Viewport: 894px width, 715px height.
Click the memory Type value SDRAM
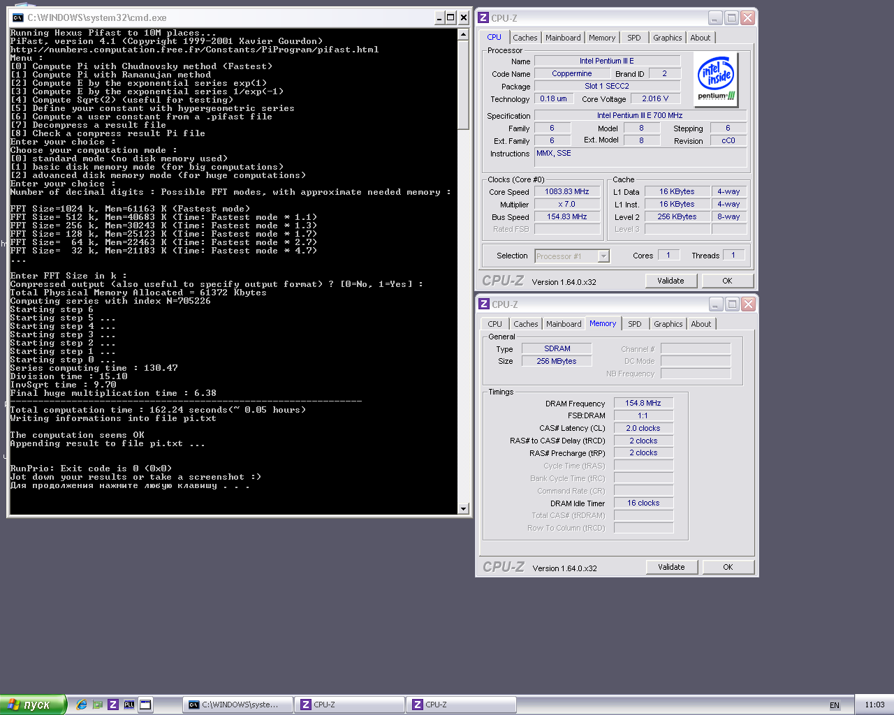click(557, 348)
